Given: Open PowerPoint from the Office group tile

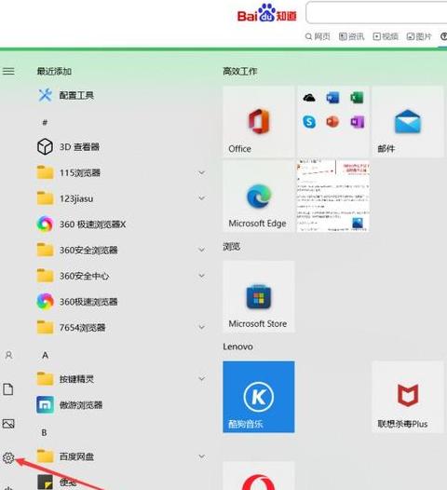Looking at the screenshot, I should pyautogui.click(x=332, y=121).
